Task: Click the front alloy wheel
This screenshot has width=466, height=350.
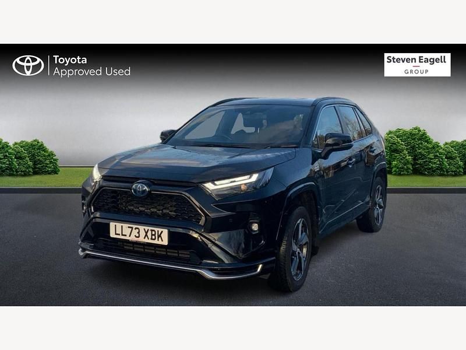Action: [x=299, y=249]
